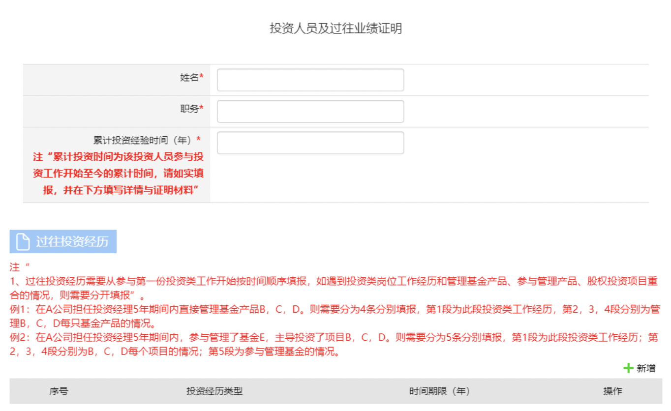Viewport: 671px width, 411px height.
Task: Select the 过往投资经历 section label
Action: pyautogui.click(x=72, y=242)
